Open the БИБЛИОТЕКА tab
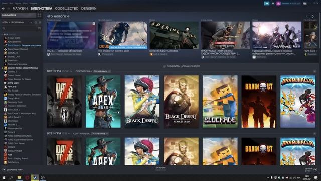Image resolution: width=321 pixels, height=181 pixels. (41, 9)
